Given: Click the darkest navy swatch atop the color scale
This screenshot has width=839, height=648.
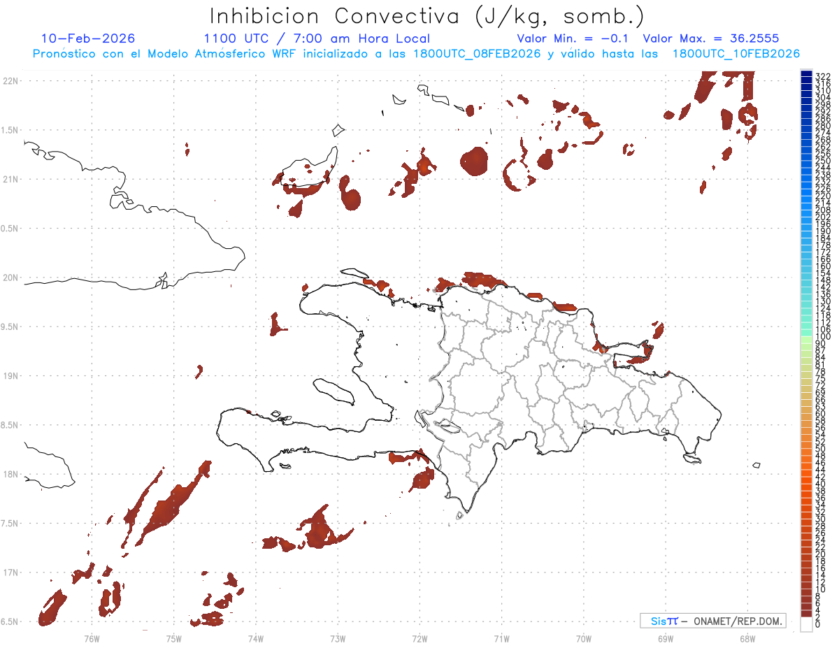Looking at the screenshot, I should click(x=807, y=74).
